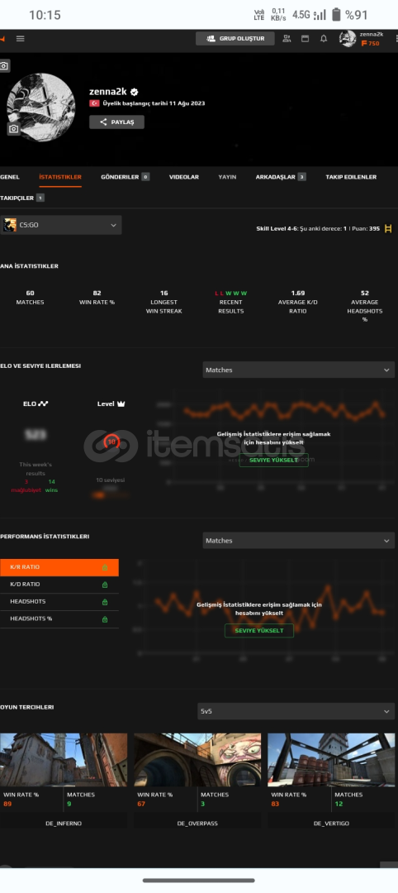Click the small avatar in top bar
Screen dimensions: 398x893
(x=348, y=39)
